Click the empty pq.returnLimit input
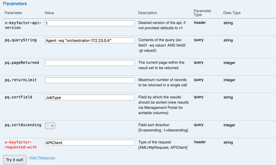Viewport: 276px width, 165px height. click(x=90, y=80)
